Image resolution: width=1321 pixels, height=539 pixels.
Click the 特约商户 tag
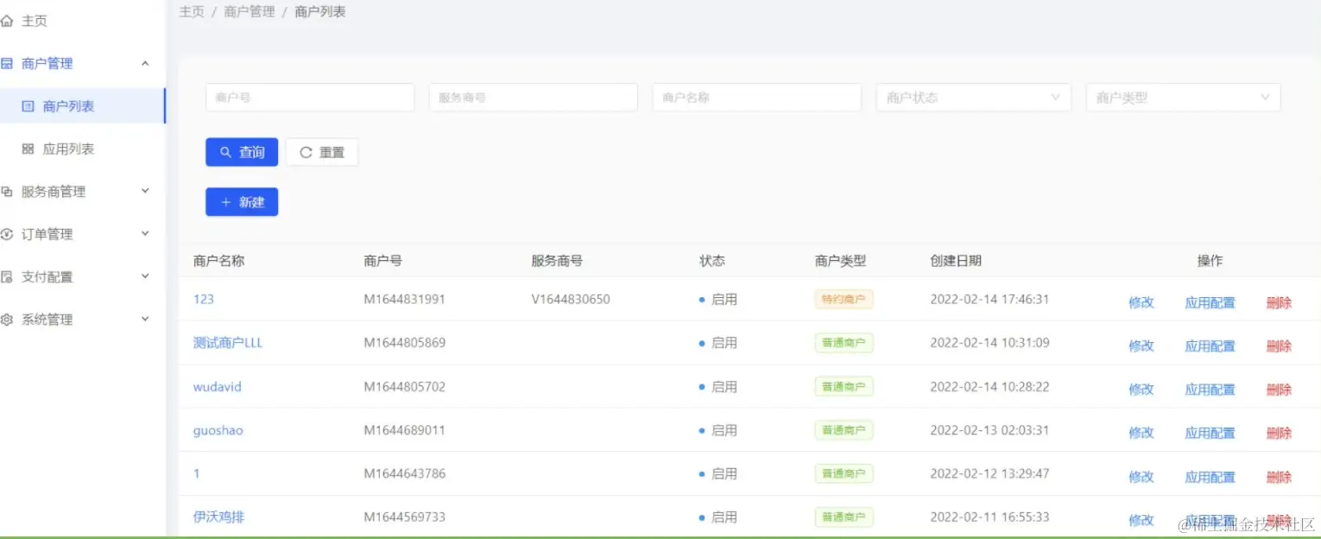coord(844,299)
